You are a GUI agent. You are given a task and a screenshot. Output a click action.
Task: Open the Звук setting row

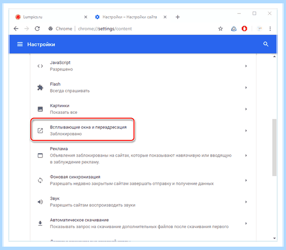coord(143,202)
